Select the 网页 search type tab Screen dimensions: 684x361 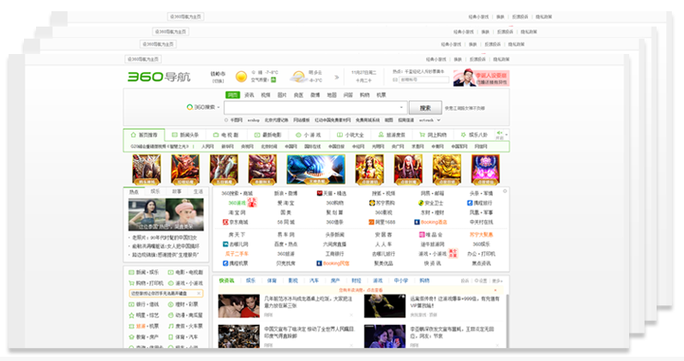(x=232, y=94)
